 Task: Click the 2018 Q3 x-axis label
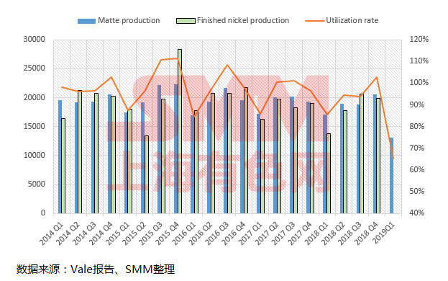pyautogui.click(x=349, y=233)
